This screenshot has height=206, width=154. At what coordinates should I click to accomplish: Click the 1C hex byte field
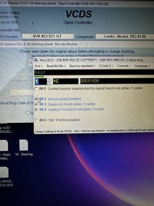coord(66,81)
